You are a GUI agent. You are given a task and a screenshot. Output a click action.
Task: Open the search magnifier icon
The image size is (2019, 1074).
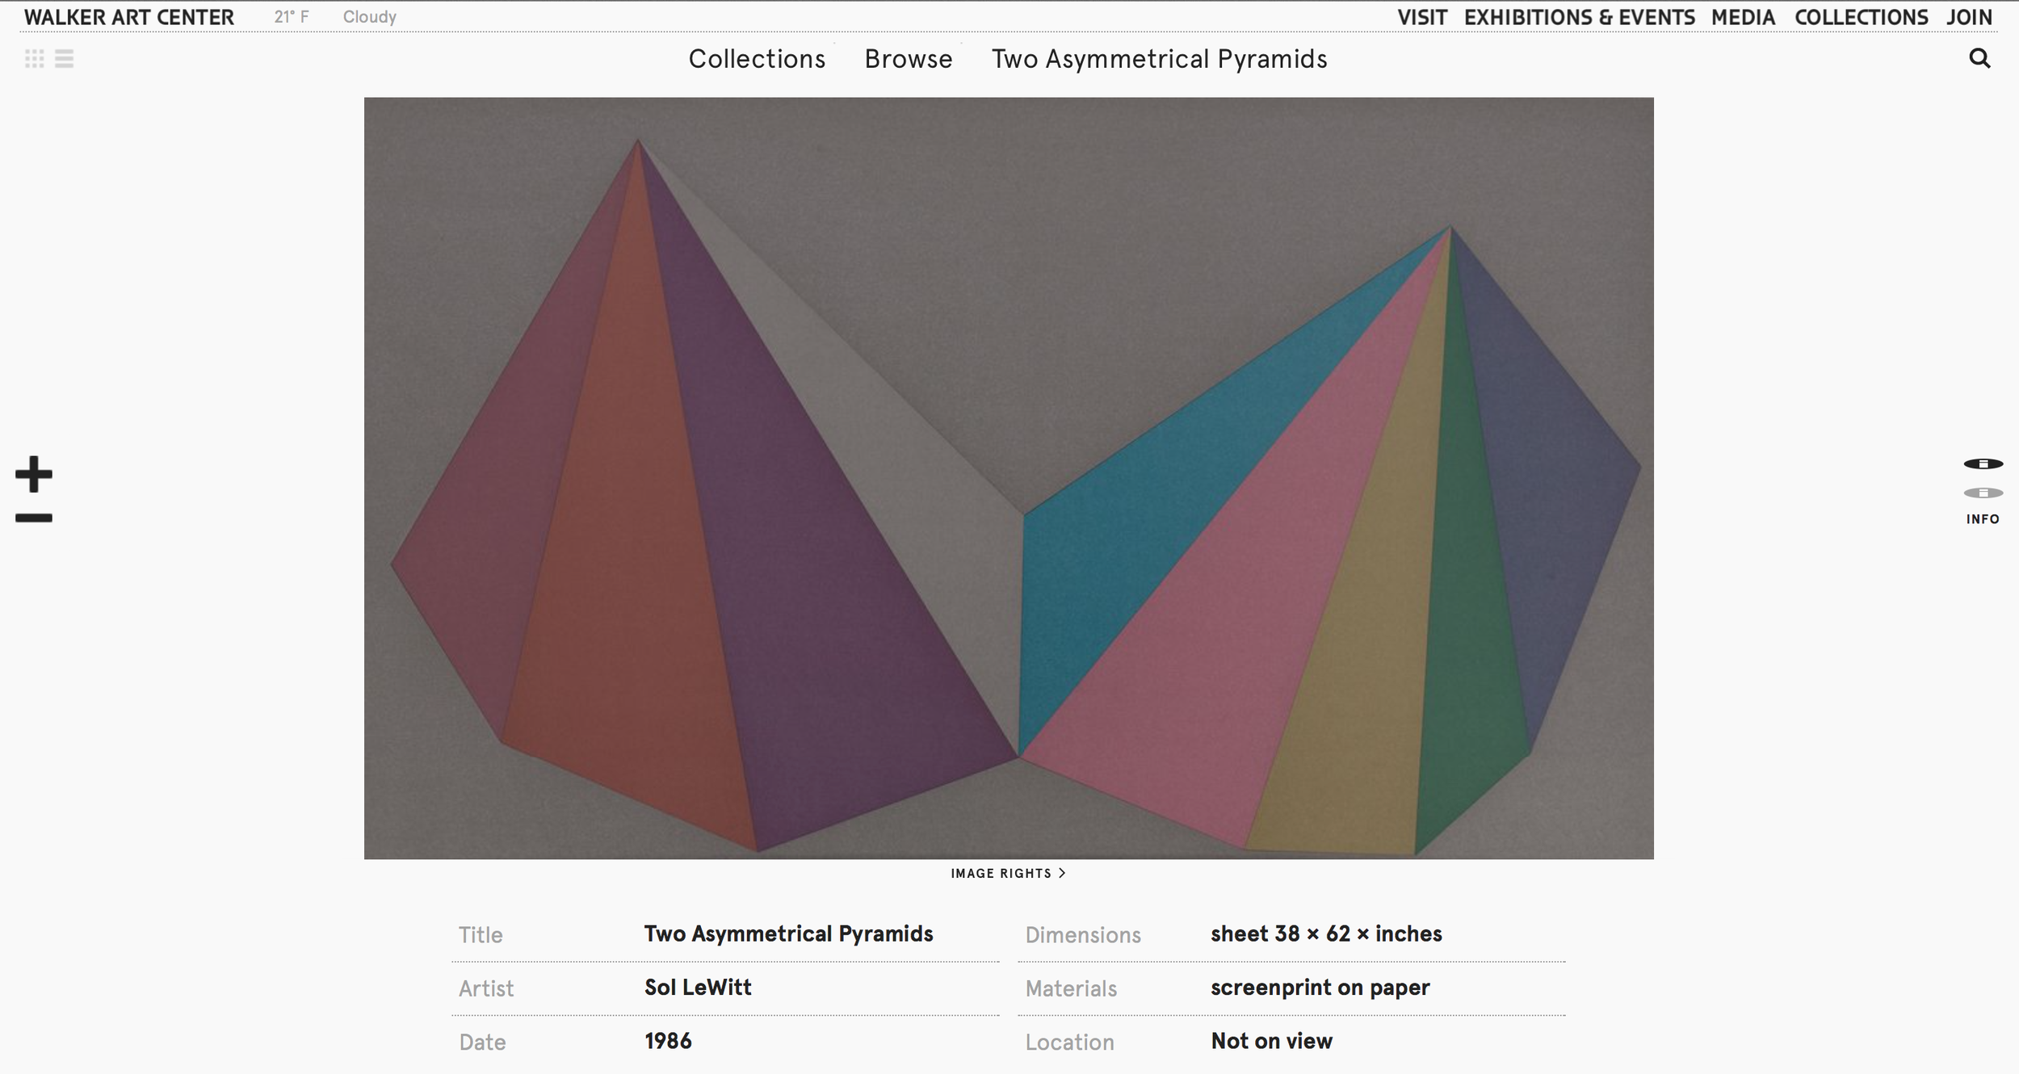coord(1979,58)
